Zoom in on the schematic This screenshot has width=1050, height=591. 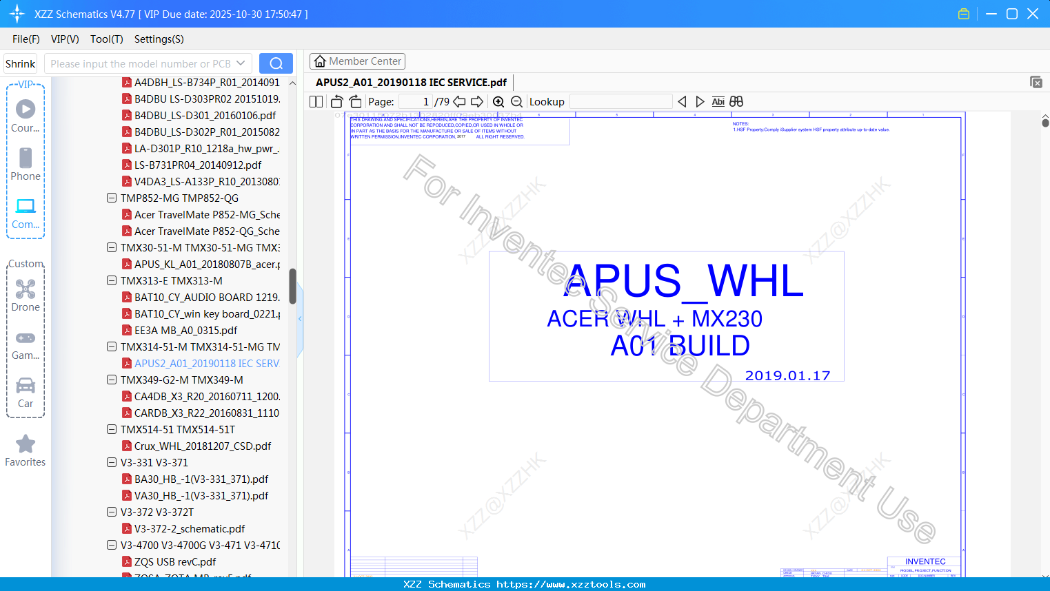coord(498,102)
